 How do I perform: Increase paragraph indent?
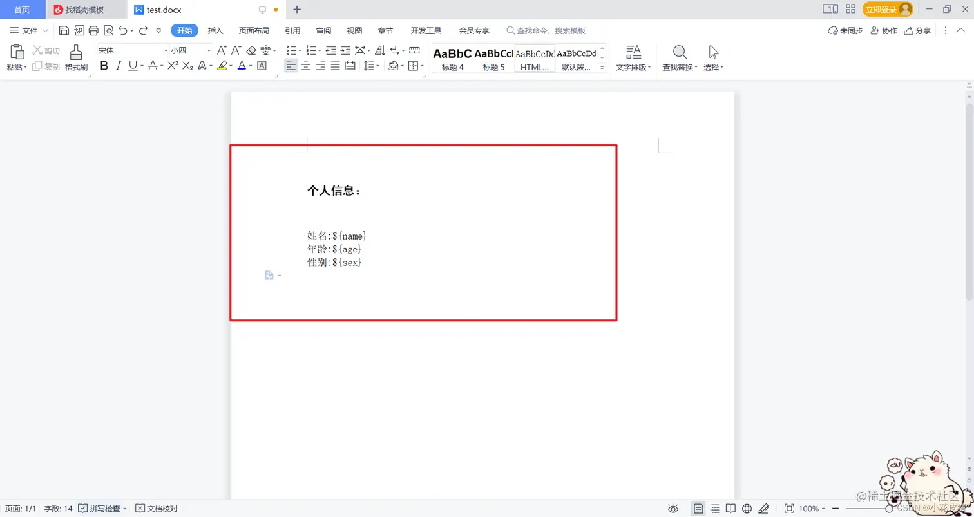coord(345,50)
